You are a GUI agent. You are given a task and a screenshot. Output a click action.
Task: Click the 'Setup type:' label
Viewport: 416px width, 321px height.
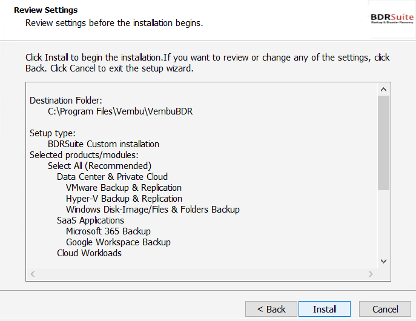53,133
